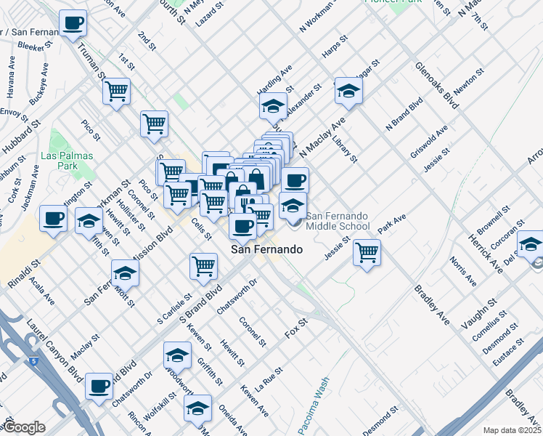Open the school marker near Corcoran St
Image resolution: width=543 pixels, height=436 pixels.
coord(531,245)
